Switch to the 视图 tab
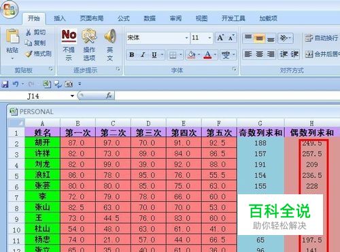Image resolution: width=340 pixels, height=252 pixels. [x=201, y=18]
